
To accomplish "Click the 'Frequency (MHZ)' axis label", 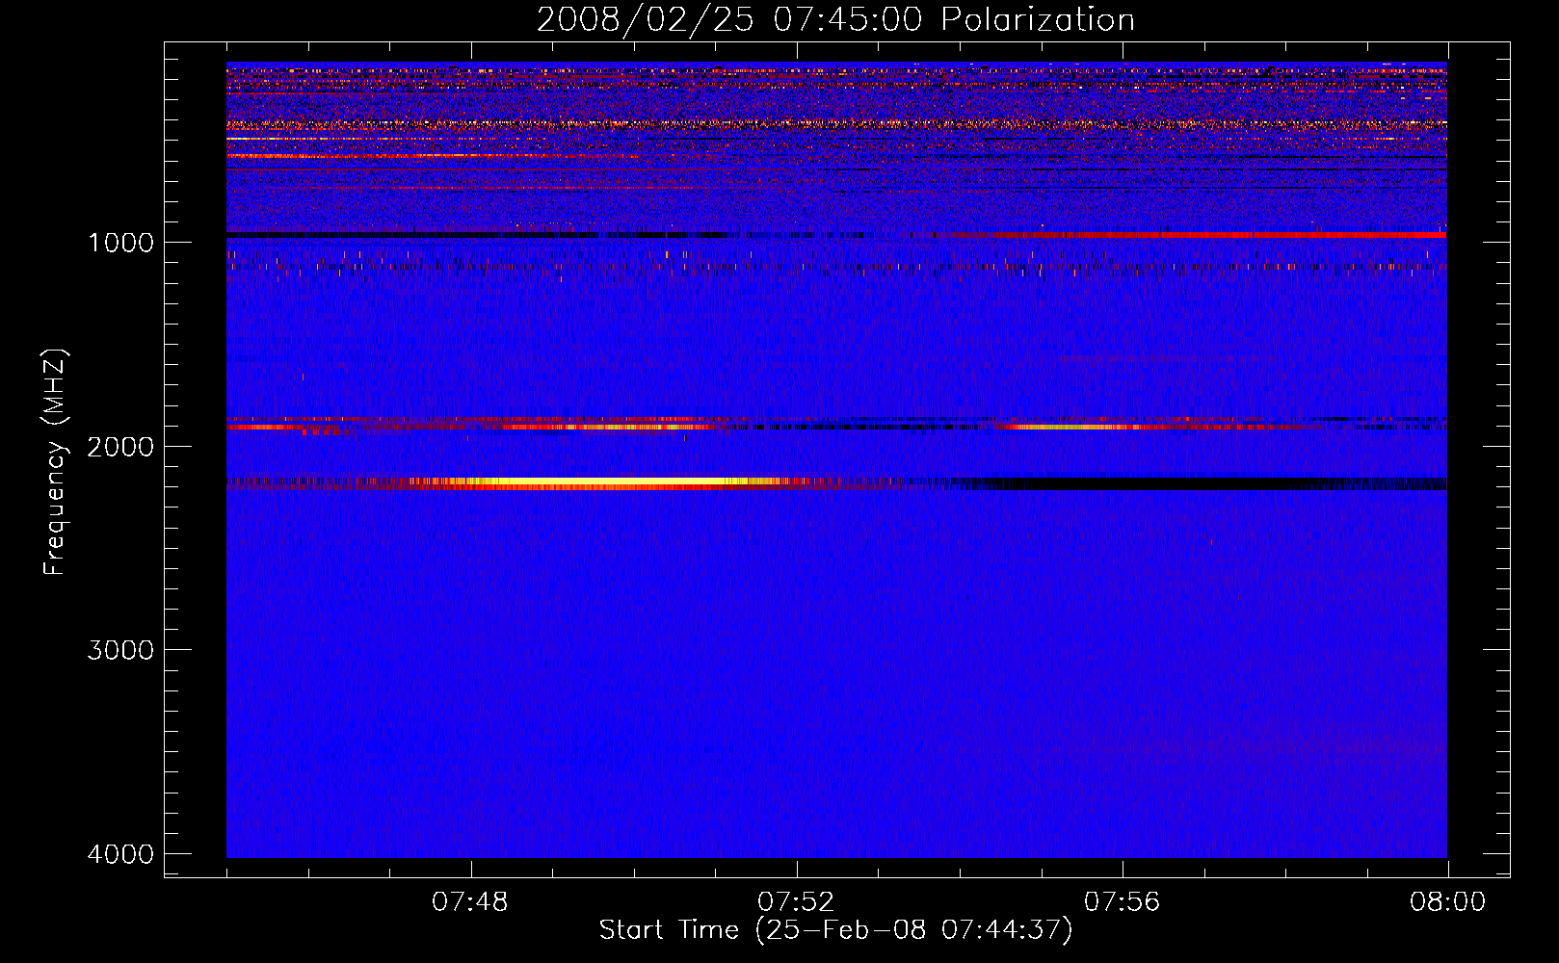I will tap(55, 462).
